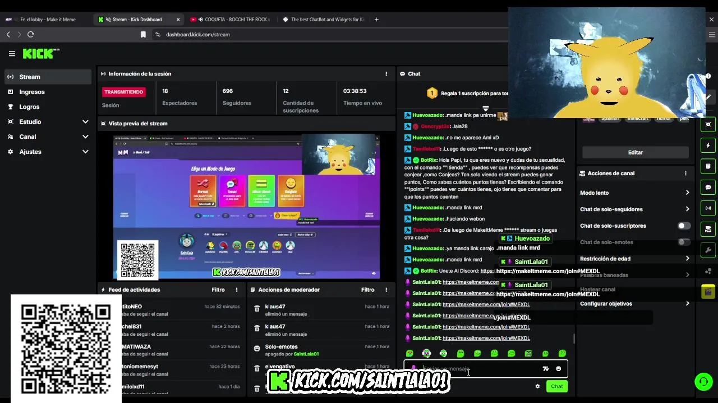Click the broadcast signal icon in right sidebar
This screenshot has width=718, height=403.
[708, 208]
